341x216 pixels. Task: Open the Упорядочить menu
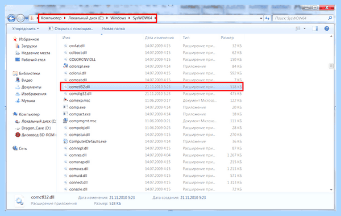[26, 28]
